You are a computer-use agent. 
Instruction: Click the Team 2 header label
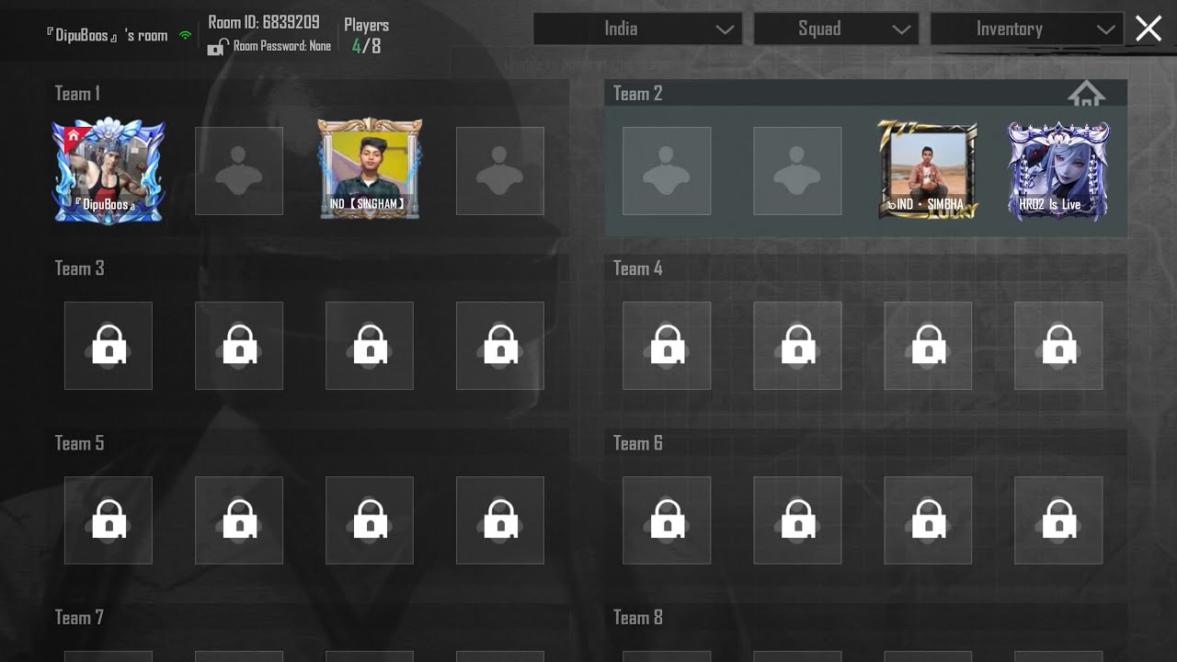click(x=637, y=94)
